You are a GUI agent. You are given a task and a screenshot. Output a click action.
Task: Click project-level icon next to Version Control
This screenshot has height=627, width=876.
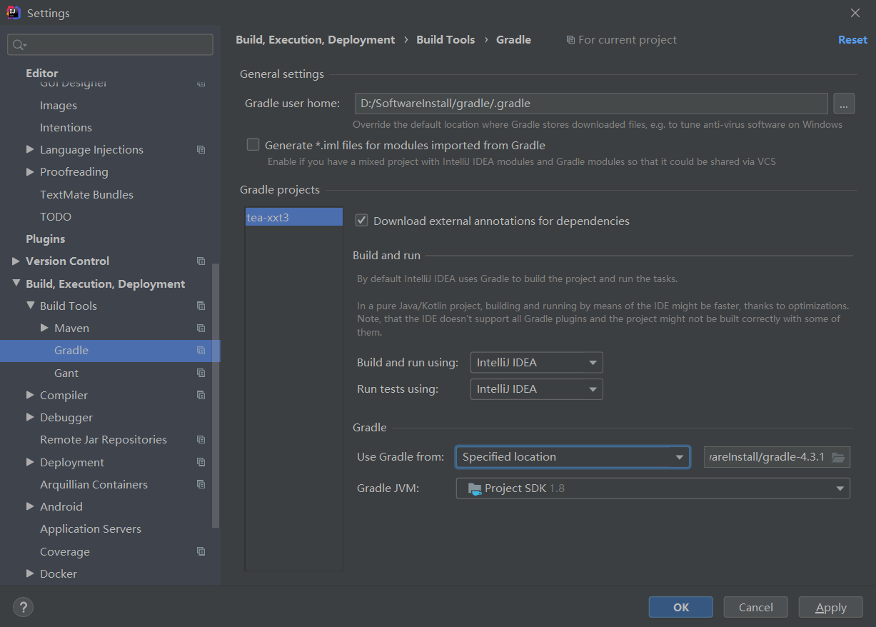click(x=201, y=261)
